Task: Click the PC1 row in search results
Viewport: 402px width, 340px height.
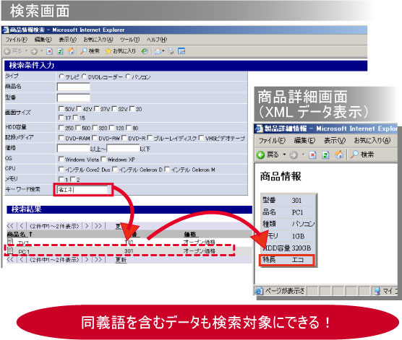Action: 120,251
